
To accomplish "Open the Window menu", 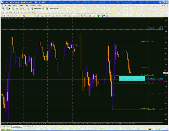I will (33, 5).
